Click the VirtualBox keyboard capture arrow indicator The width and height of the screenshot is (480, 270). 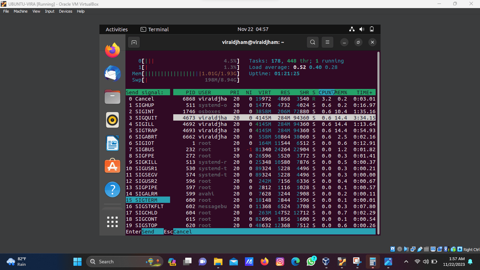[x=460, y=249]
